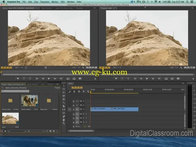Image resolution: width=196 pixels, height=147 pixels.
Task: Click New Item icon in Project panel
Action: tap(54, 131)
